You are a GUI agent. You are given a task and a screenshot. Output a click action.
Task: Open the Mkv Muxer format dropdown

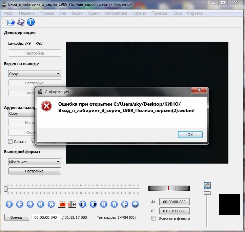click(x=34, y=162)
